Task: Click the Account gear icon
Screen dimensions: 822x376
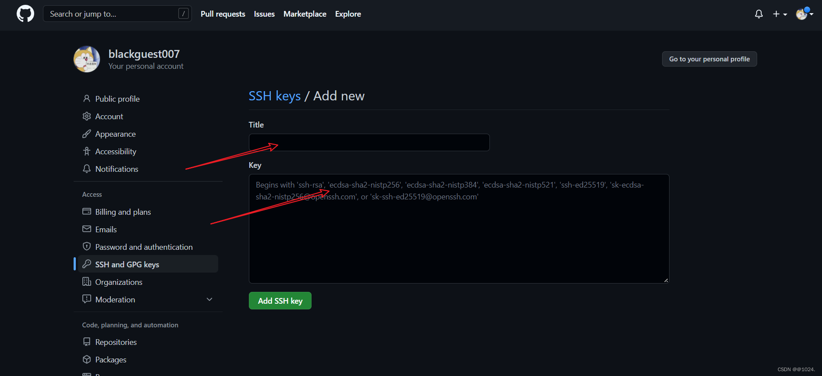Action: (87, 116)
